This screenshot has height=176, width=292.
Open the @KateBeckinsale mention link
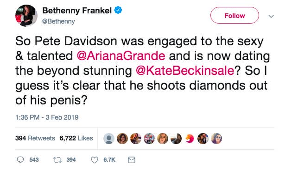(185, 71)
